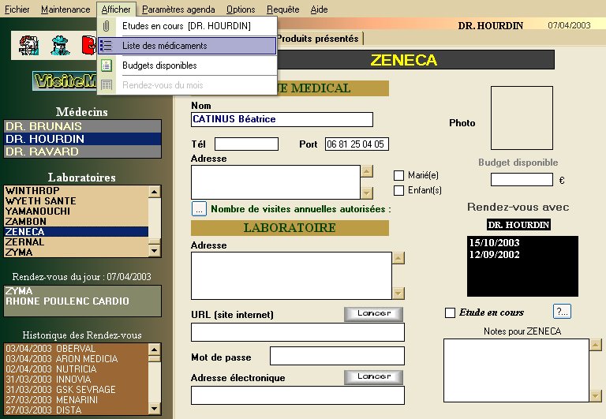Select DR. BRUNAIS in the Médecins list

83,126
